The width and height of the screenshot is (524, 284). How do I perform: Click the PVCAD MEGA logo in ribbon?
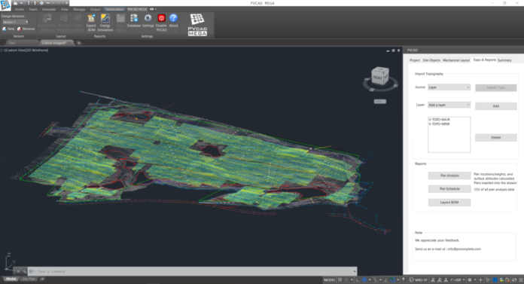click(197, 25)
